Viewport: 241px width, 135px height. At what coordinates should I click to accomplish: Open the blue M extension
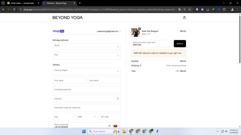(x=218, y=9)
